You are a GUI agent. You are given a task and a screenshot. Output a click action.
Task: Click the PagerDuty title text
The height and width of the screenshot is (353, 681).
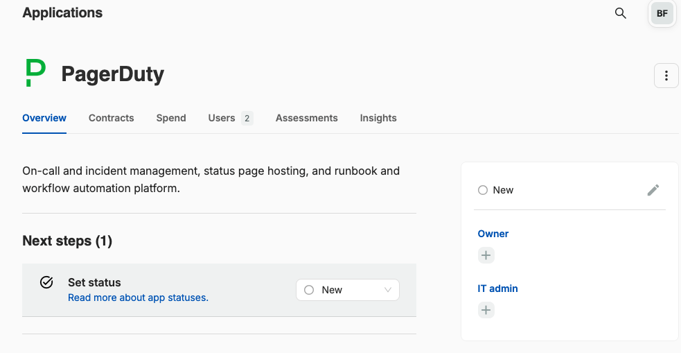(113, 74)
